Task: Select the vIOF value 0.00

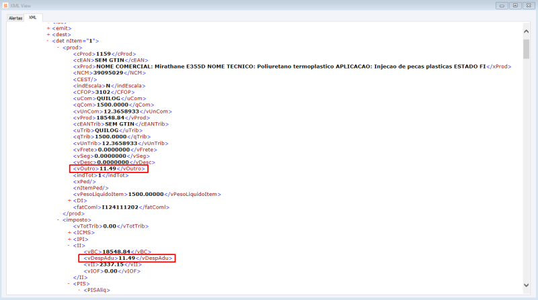Action: pos(111,271)
